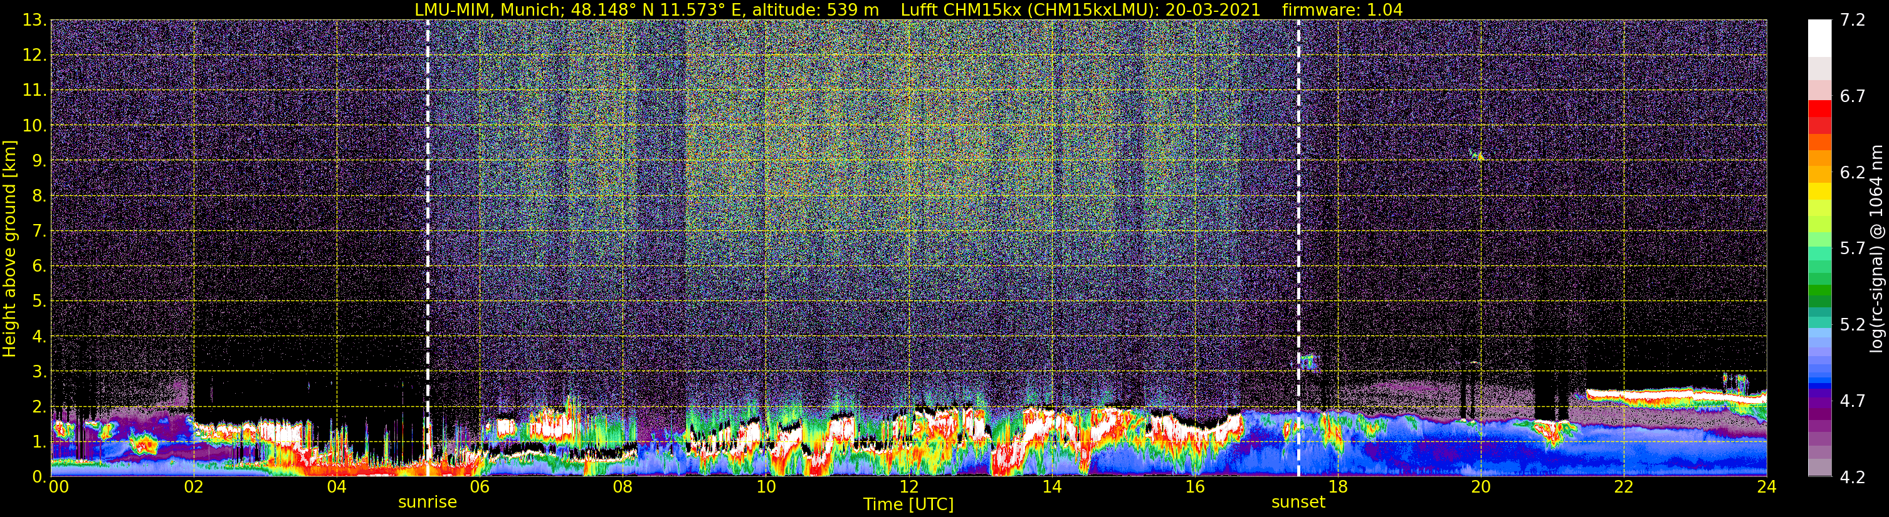Click the white dashed sunset line in the plot
The height and width of the screenshot is (517, 1889).
coord(1298,248)
